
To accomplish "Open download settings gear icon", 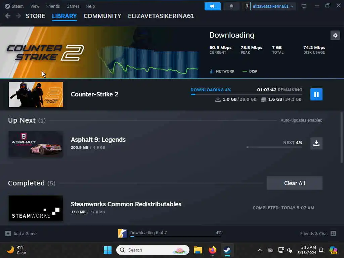I will click(335, 35).
